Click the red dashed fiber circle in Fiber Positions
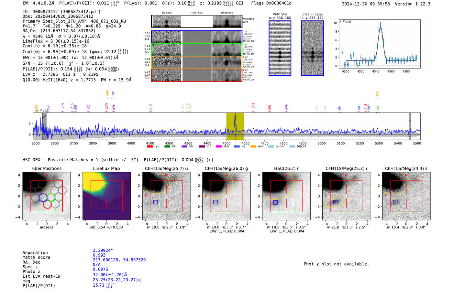The height and width of the screenshot is (308, 453). pyautogui.click(x=47, y=204)
